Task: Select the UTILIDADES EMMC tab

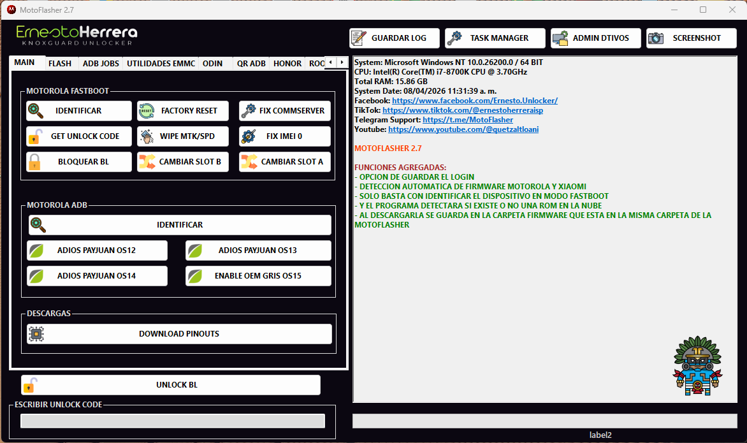Action: click(161, 63)
